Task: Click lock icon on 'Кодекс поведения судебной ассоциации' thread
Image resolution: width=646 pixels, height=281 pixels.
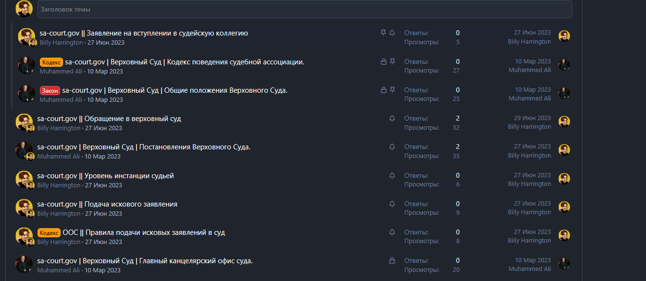Action: click(383, 61)
